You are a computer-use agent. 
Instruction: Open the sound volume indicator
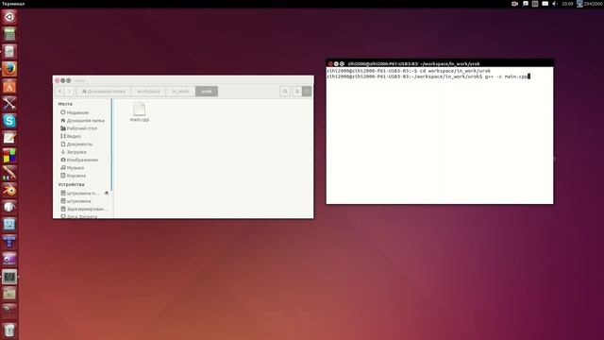coord(555,4)
